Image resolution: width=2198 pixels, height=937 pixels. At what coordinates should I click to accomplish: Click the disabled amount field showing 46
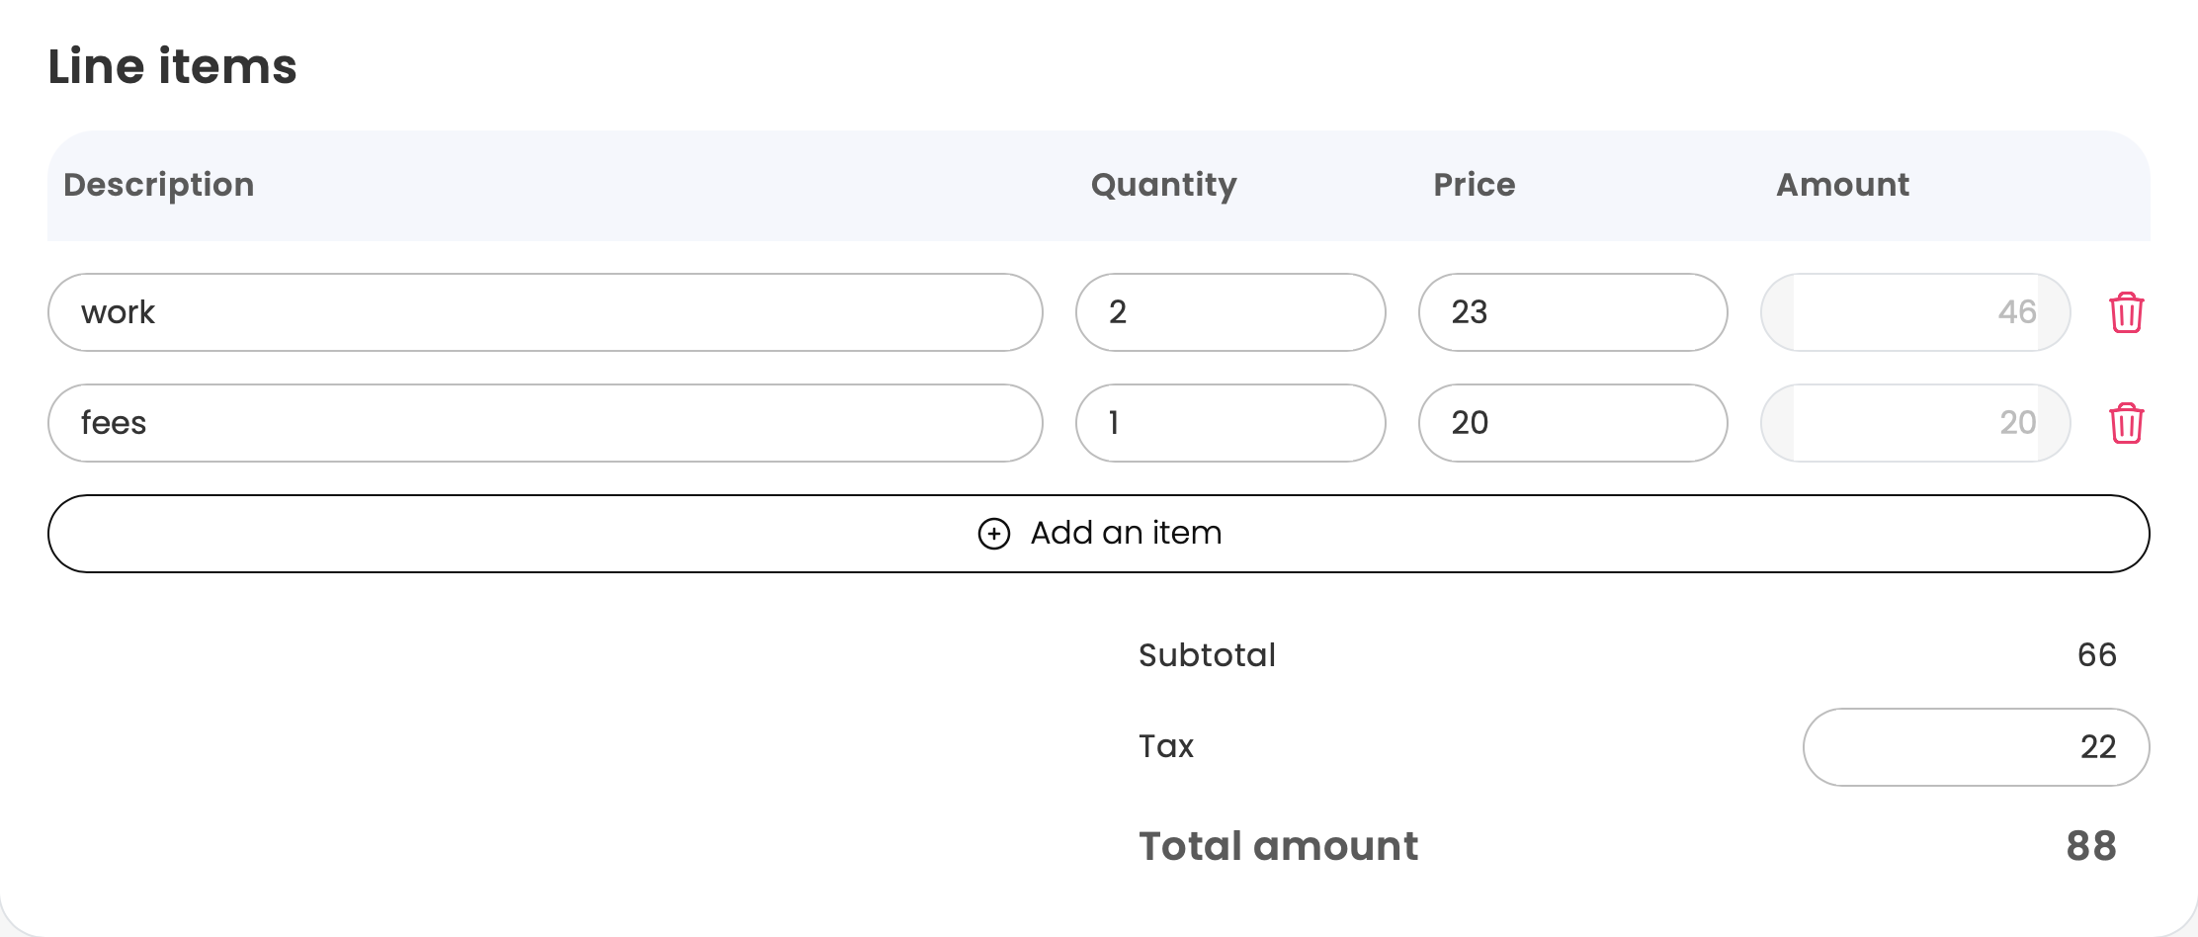coord(1914,312)
